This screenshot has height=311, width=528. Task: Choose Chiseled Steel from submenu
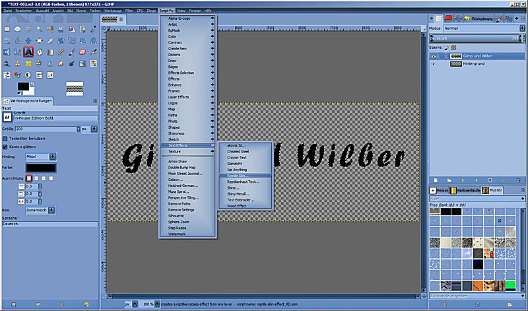pos(245,152)
